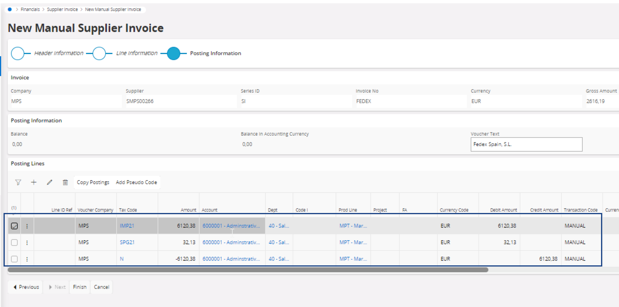Go to Line Information step circle
The width and height of the screenshot is (619, 307).
coord(99,53)
